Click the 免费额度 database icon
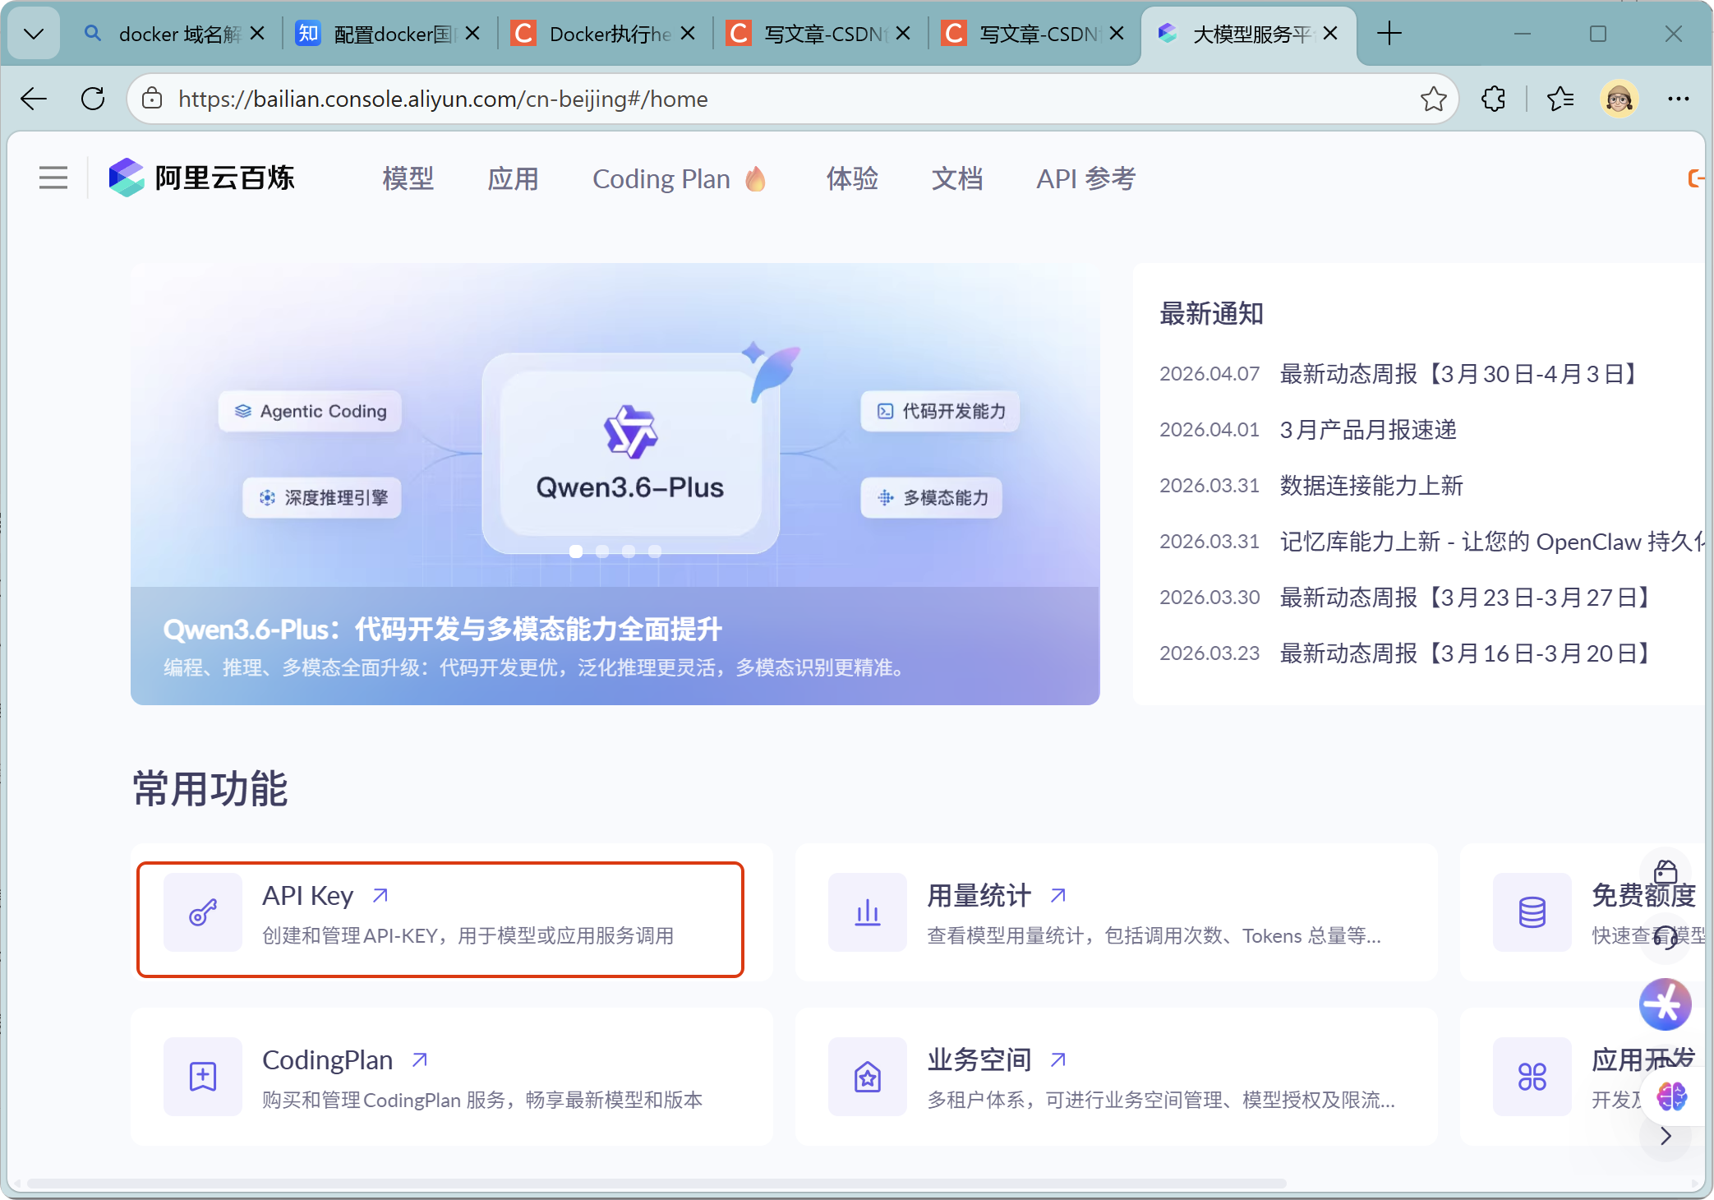Viewport: 1714px width, 1200px height. coord(1532,912)
